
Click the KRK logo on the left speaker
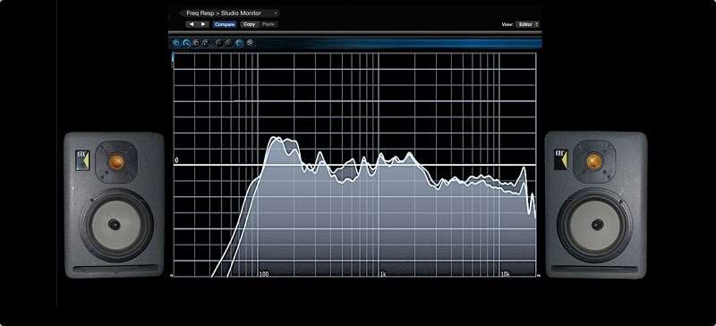point(82,160)
